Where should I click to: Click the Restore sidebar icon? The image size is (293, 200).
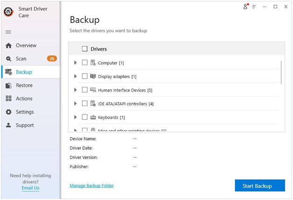point(8,85)
